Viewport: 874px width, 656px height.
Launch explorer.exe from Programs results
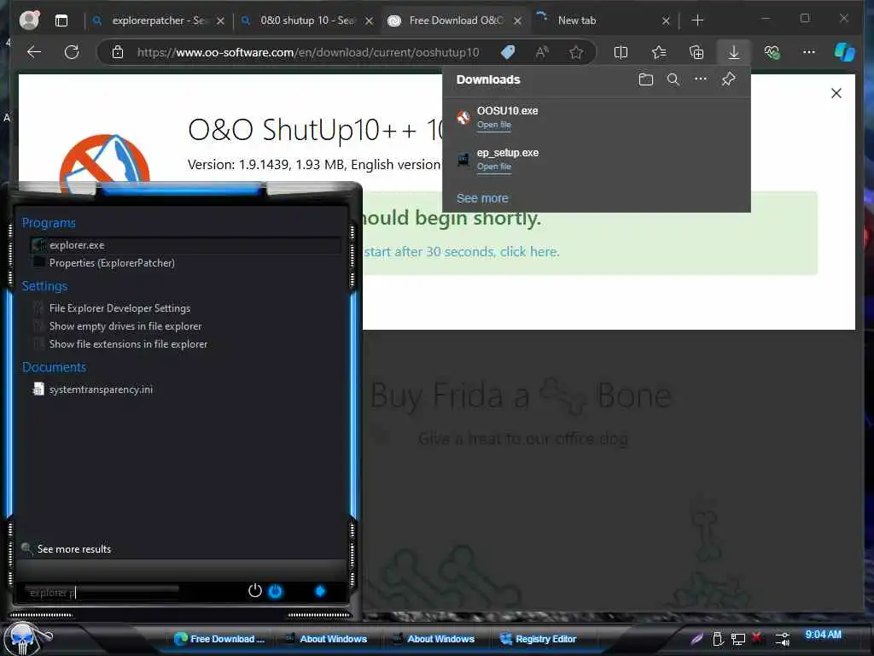point(185,245)
